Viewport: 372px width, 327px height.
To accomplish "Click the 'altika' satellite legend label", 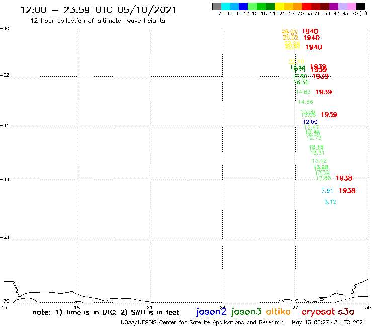I will click(x=278, y=312).
